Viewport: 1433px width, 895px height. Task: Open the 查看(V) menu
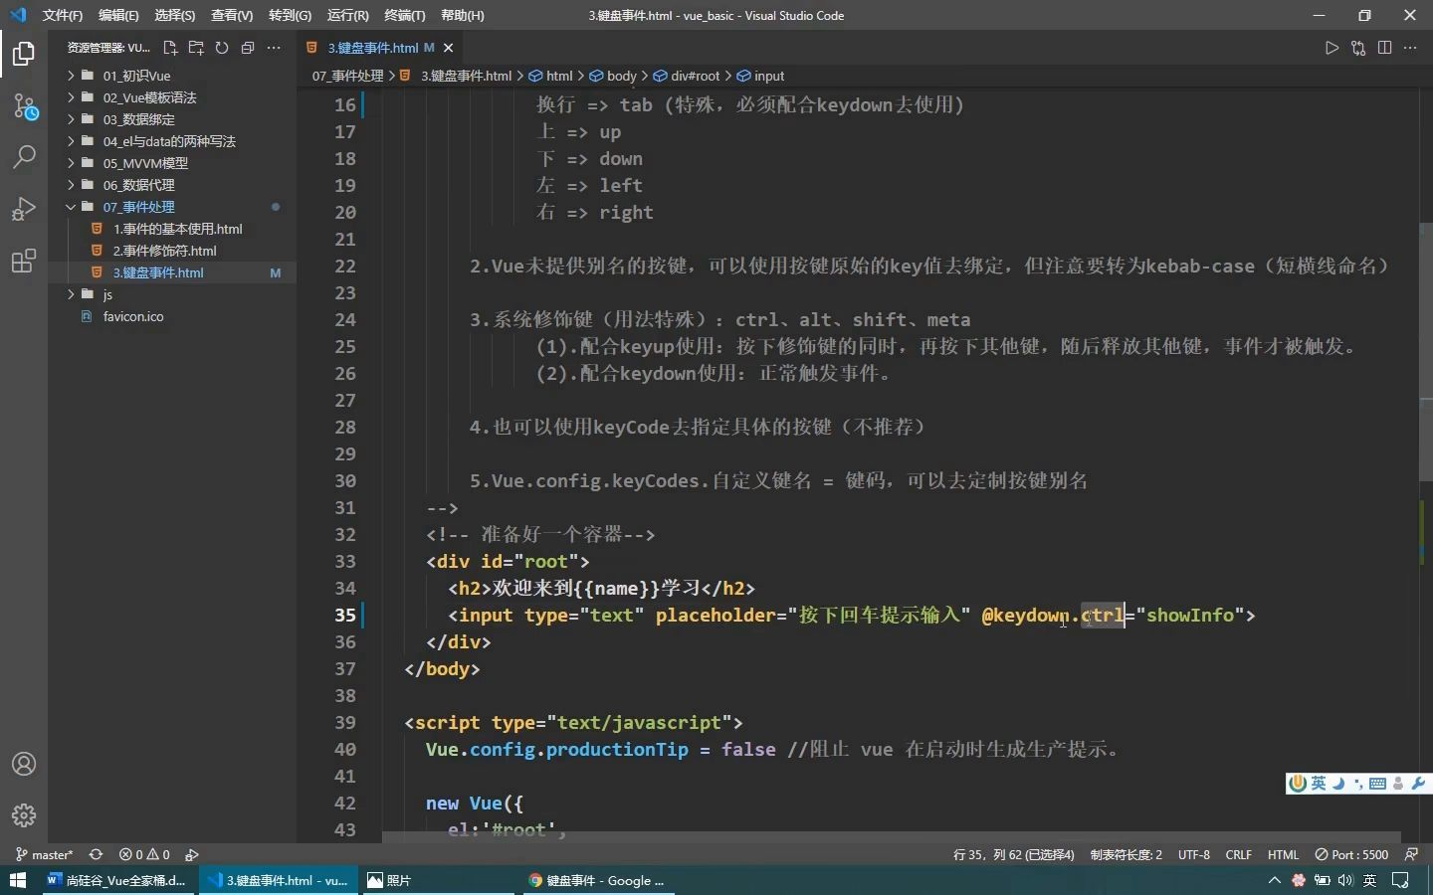click(232, 16)
